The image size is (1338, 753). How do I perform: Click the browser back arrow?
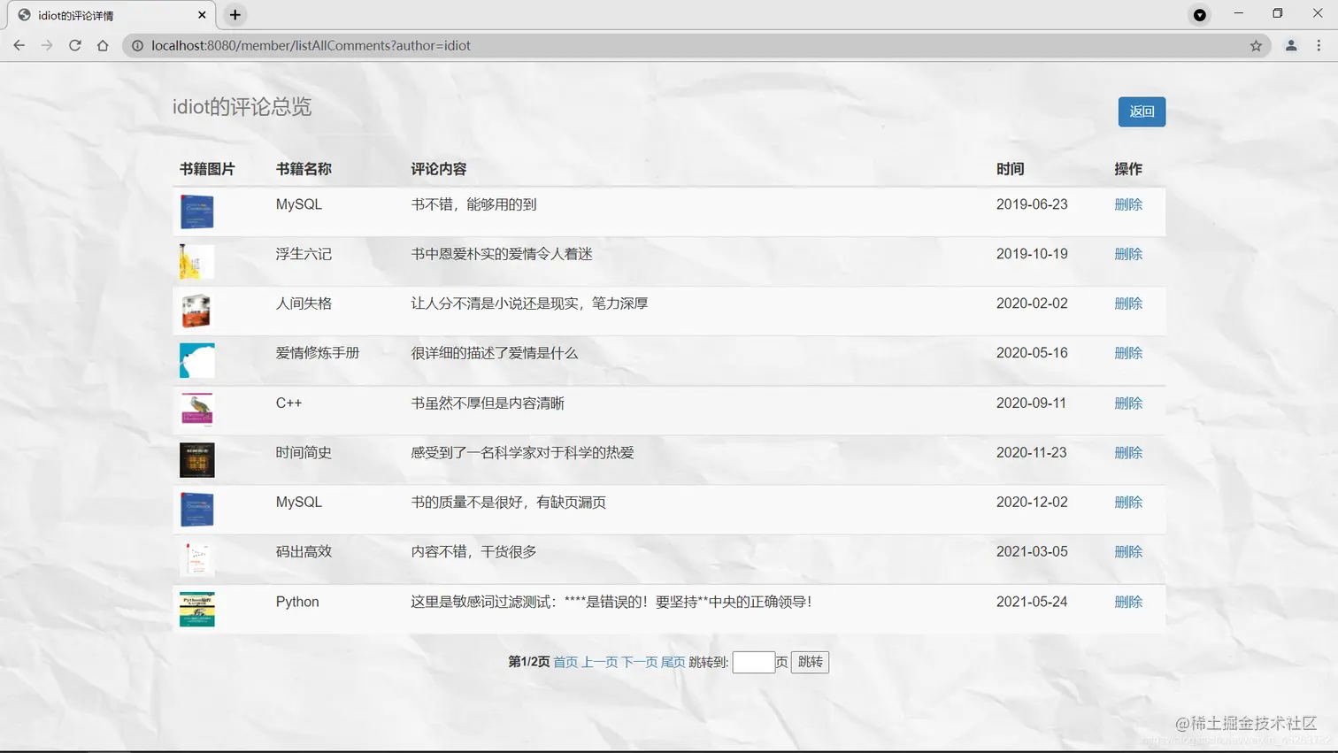[19, 45]
